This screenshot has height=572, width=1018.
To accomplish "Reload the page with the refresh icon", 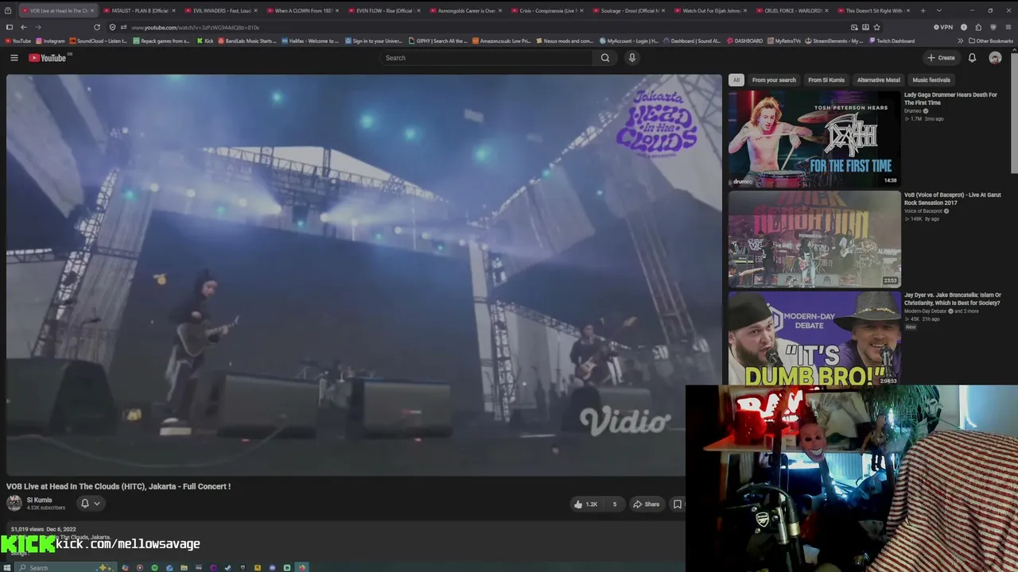I will click(x=97, y=27).
